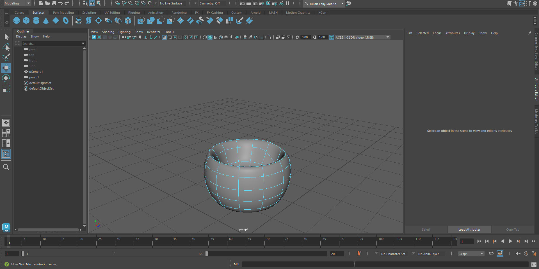This screenshot has width=539, height=269.
Task: Activate the Scale tool in toolbox
Action: point(6,88)
